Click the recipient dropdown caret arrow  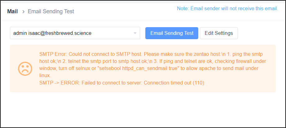tap(135, 33)
